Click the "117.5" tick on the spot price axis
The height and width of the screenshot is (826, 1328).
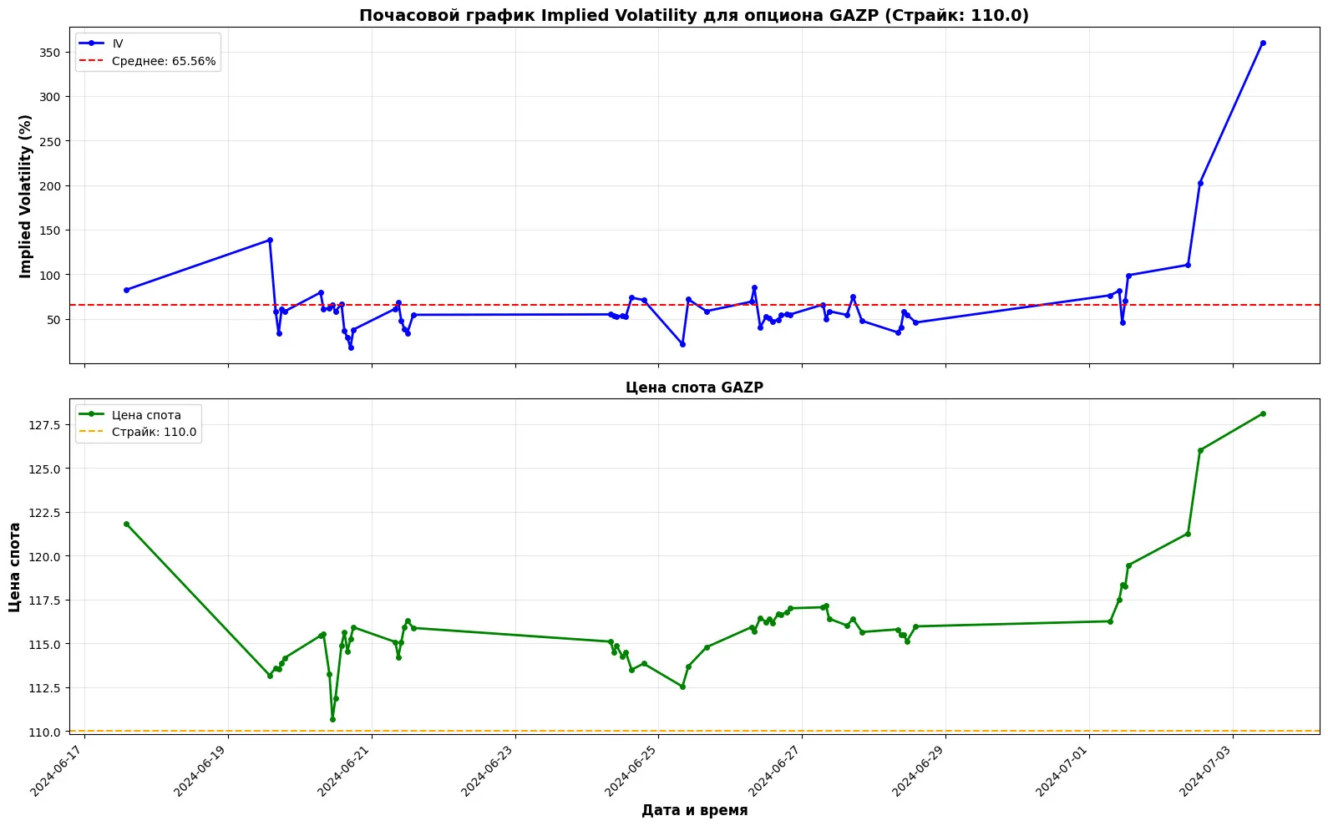pyautogui.click(x=46, y=600)
